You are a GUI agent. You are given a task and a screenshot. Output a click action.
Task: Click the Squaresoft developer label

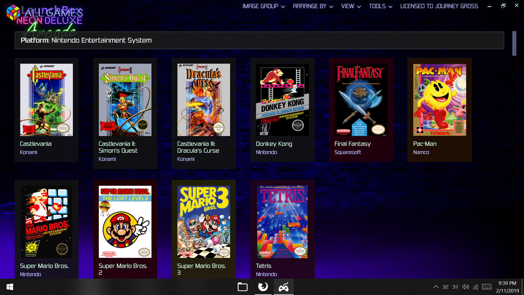pyautogui.click(x=348, y=152)
